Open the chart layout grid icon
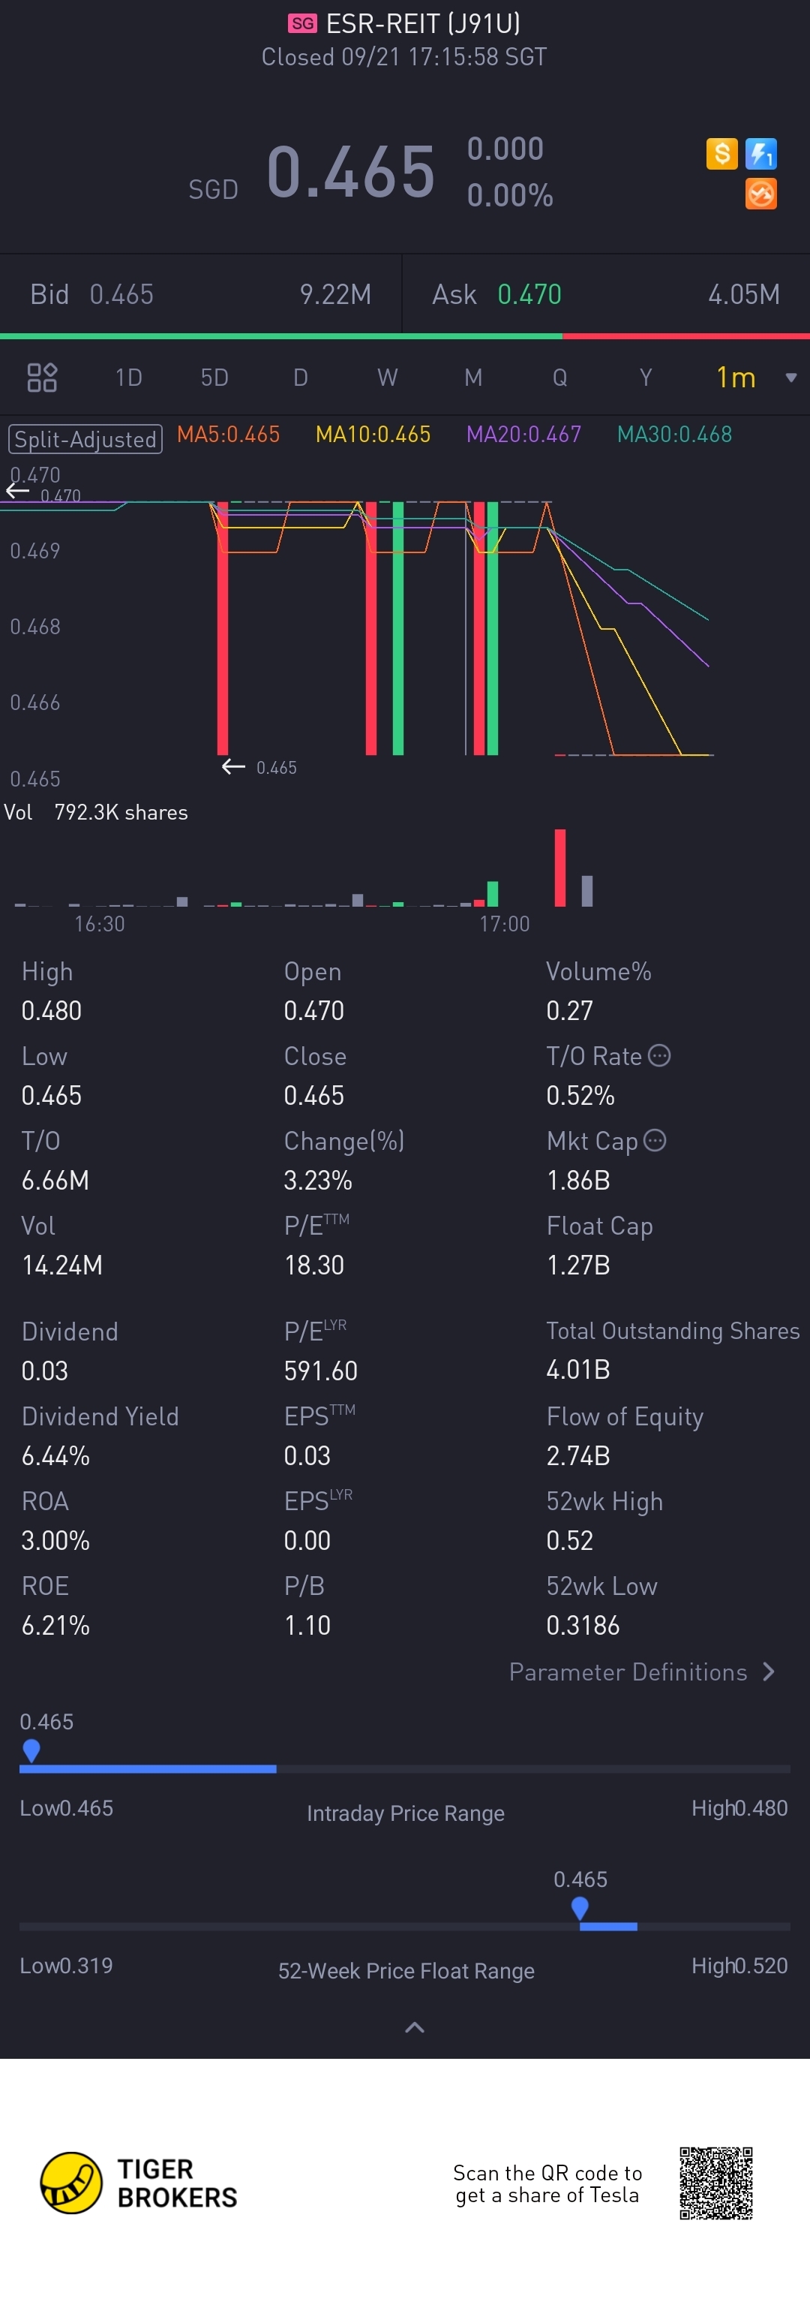810x2308 pixels. [42, 378]
